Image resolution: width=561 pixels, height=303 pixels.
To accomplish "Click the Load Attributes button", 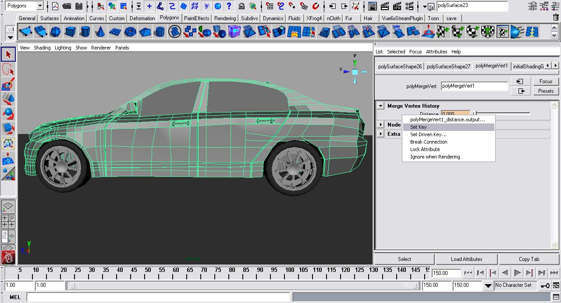I will point(466,259).
